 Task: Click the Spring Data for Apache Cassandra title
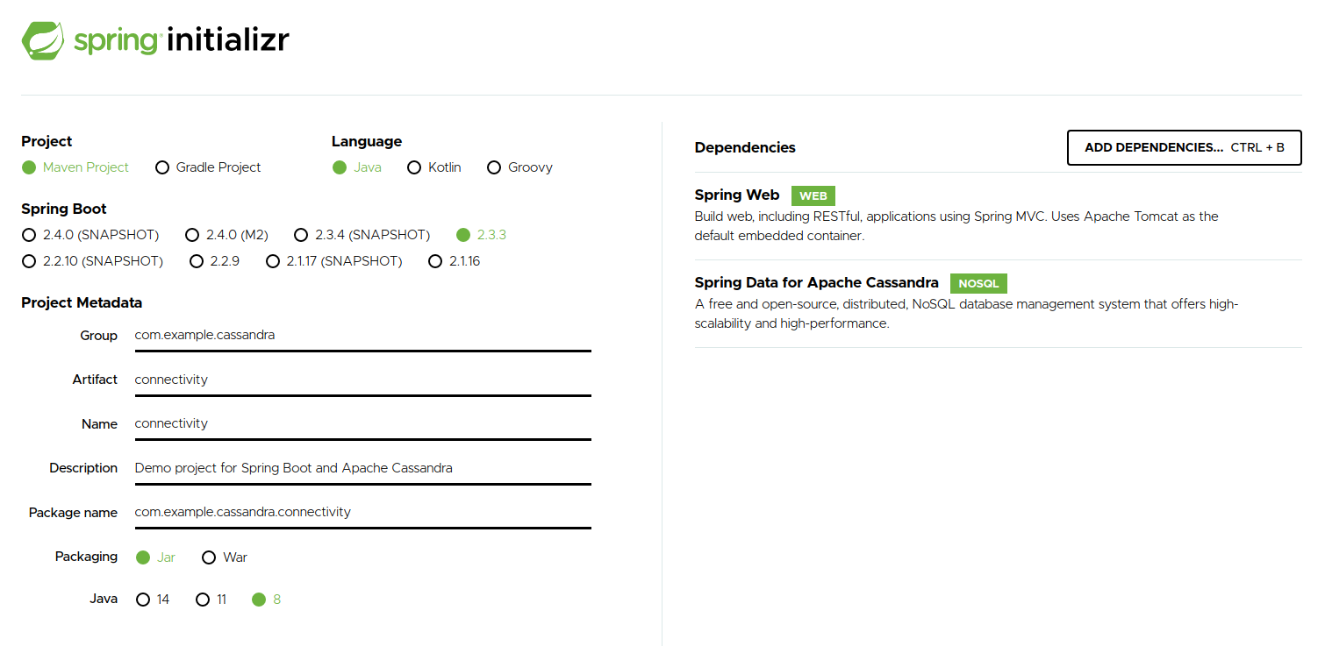point(816,282)
